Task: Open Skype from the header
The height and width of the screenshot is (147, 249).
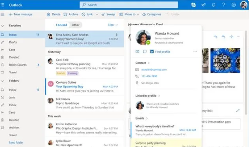Action: click(x=193, y=5)
